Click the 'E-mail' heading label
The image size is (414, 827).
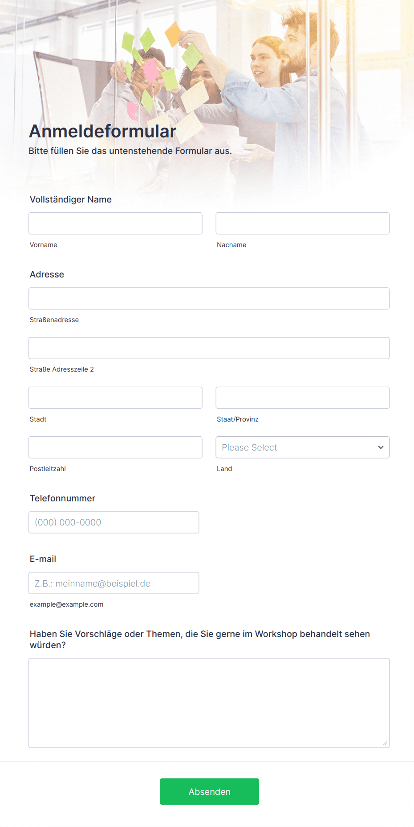pos(43,559)
